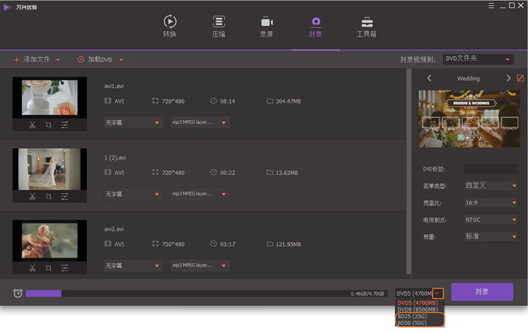The image size is (528, 333).
Task: Click the avi1.avi file name
Action: pyautogui.click(x=113, y=86)
